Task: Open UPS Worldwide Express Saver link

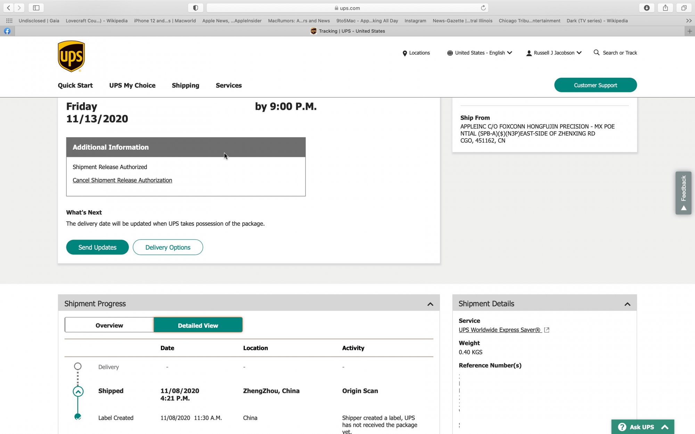Action: pyautogui.click(x=500, y=330)
